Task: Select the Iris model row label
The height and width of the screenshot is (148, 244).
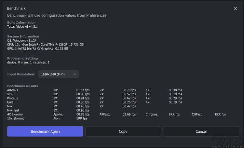Action: click(9, 94)
